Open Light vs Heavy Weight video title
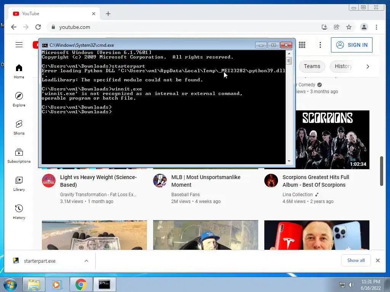The image size is (390, 292). pyautogui.click(x=98, y=181)
